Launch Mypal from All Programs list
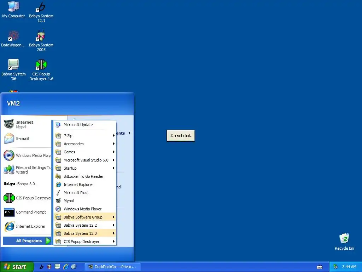This screenshot has width=362, height=272. [x=85, y=201]
